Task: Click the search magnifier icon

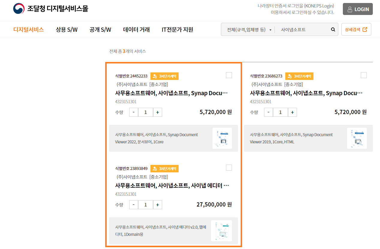Action: click(333, 30)
